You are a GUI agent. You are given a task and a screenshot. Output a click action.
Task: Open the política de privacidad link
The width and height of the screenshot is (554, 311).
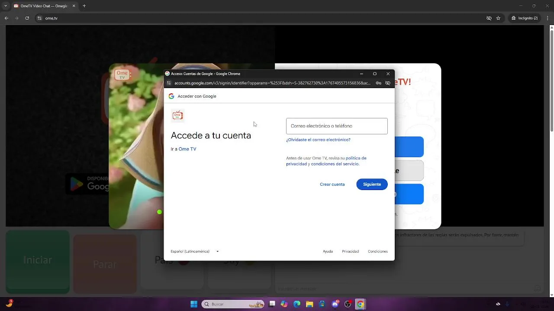[x=326, y=161]
